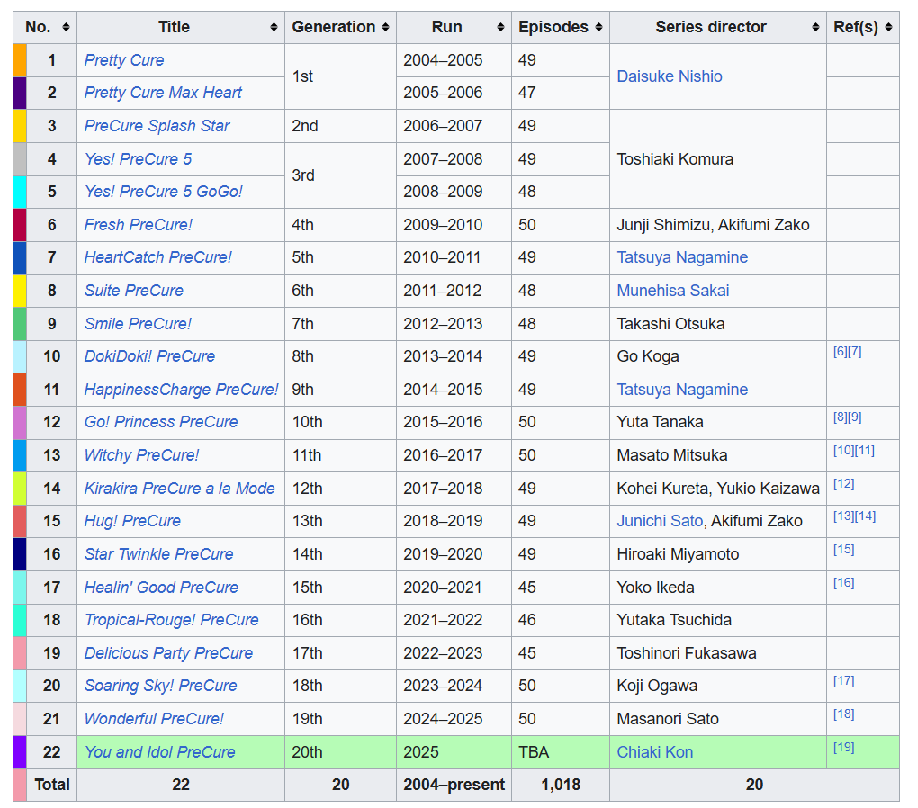Click the Hiroaki Miyamoto director cell
Image resolution: width=918 pixels, height=808 pixels.
coord(718,554)
